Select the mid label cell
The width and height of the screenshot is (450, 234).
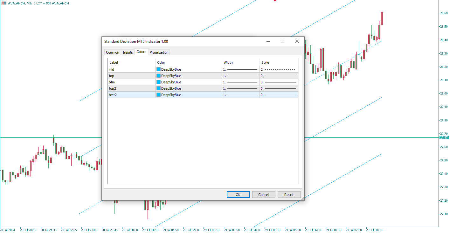click(x=132, y=69)
